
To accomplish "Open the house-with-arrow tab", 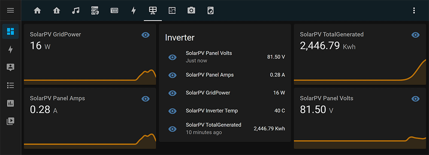I will pyautogui.click(x=56, y=10).
